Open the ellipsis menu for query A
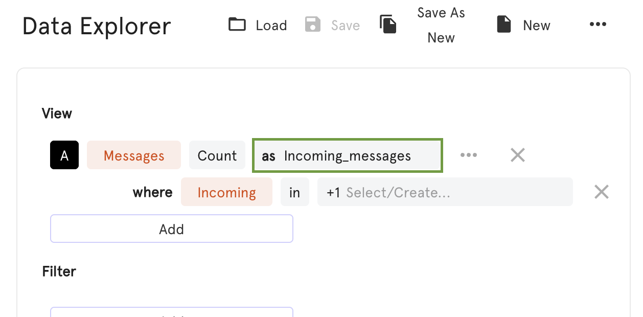 (469, 155)
